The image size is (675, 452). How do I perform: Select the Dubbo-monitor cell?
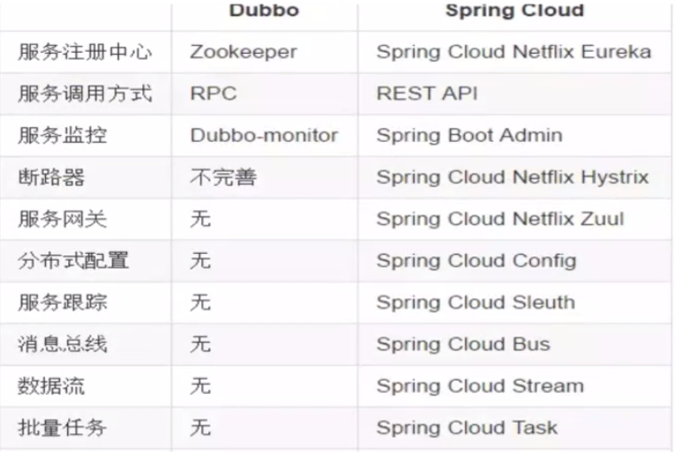263,136
